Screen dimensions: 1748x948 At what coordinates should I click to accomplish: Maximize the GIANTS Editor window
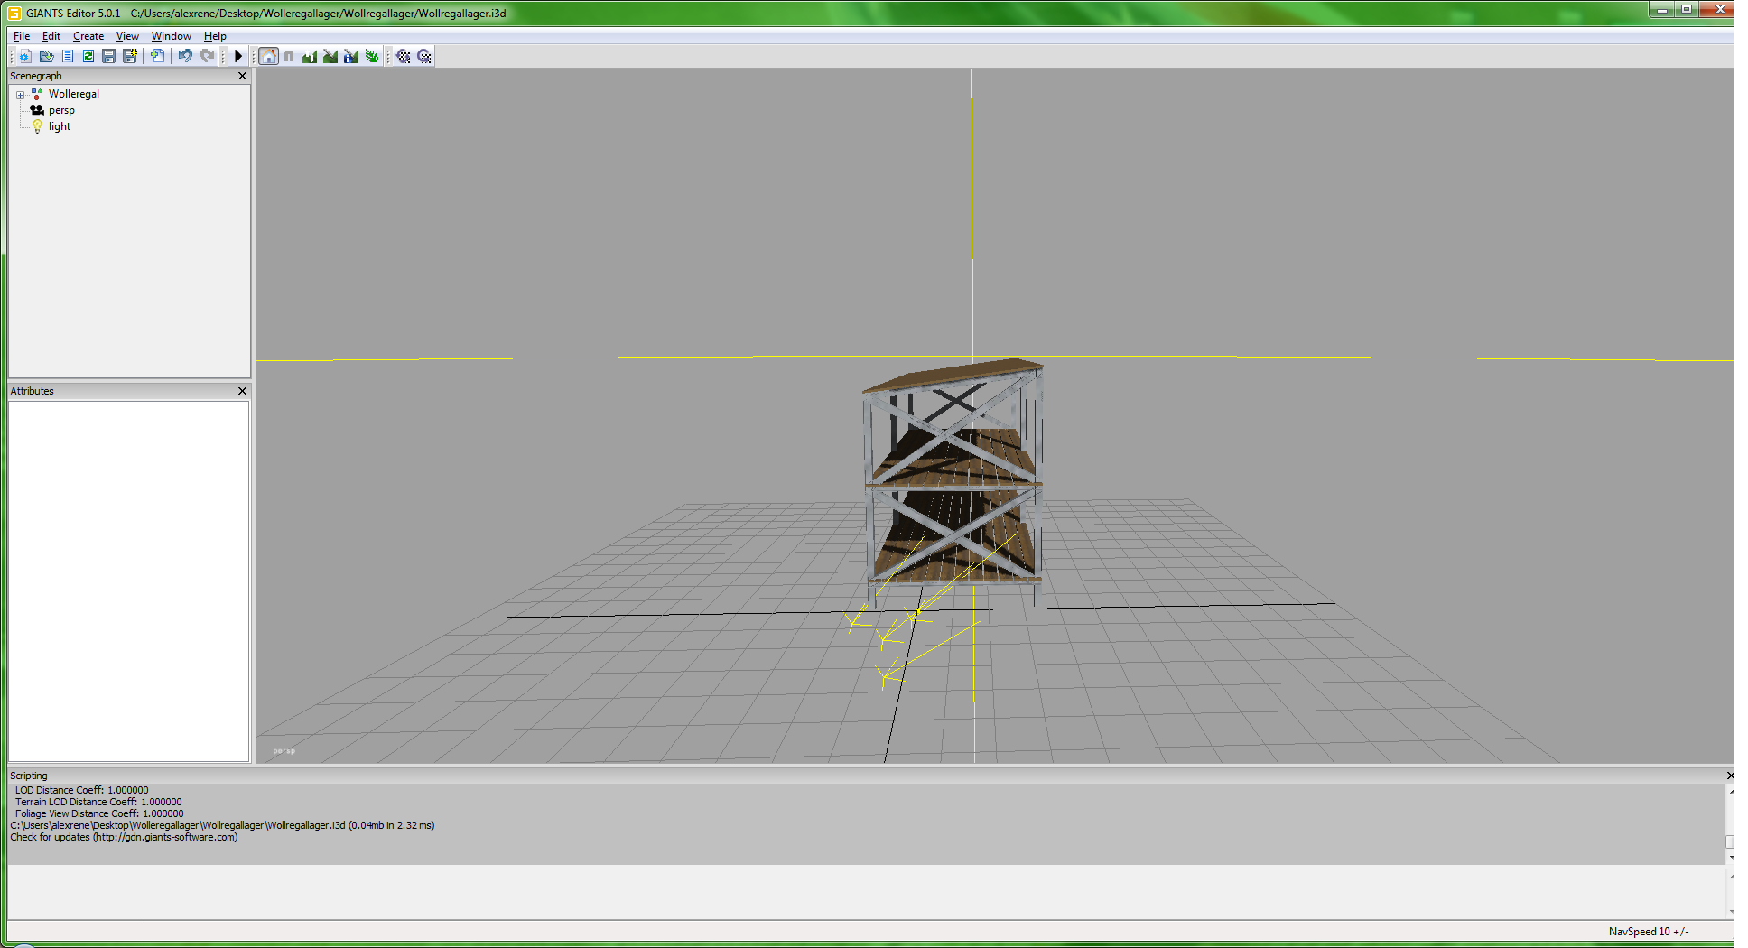tap(1686, 9)
